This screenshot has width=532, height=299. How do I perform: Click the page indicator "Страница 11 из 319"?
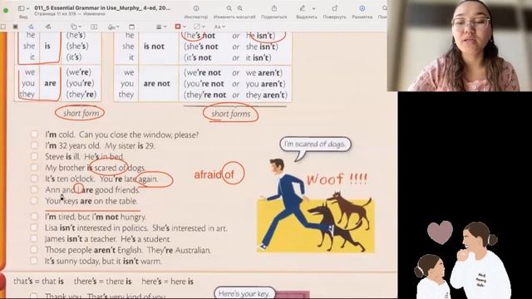coord(56,14)
